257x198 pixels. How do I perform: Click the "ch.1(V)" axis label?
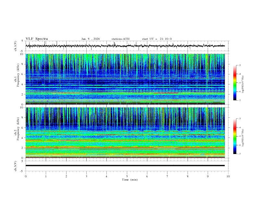coord(16,46)
